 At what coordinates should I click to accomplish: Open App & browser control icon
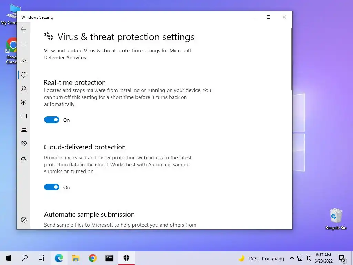coord(24,116)
